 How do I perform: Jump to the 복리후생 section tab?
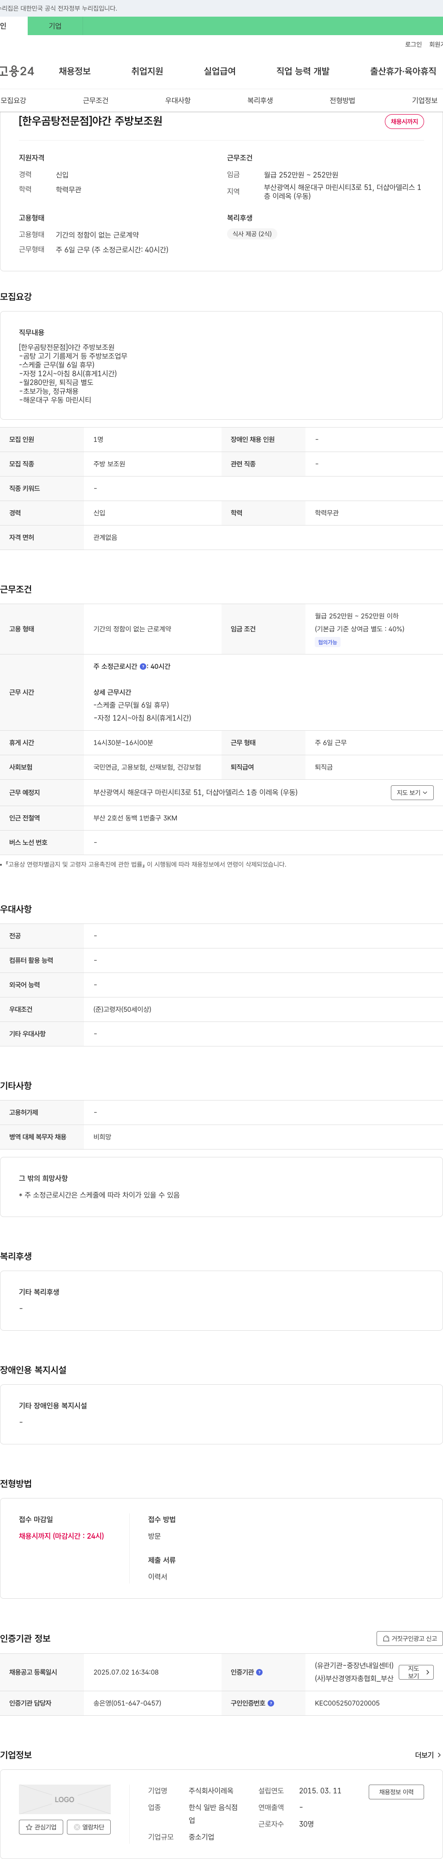coord(260,100)
